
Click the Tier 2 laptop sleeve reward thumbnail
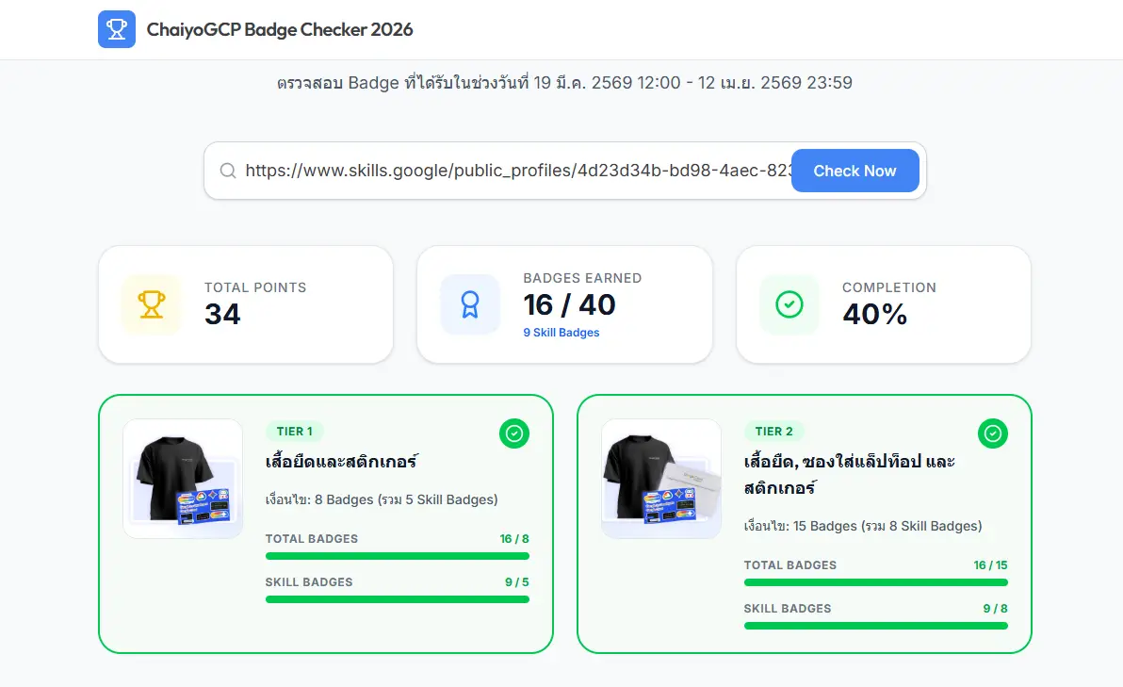[661, 479]
